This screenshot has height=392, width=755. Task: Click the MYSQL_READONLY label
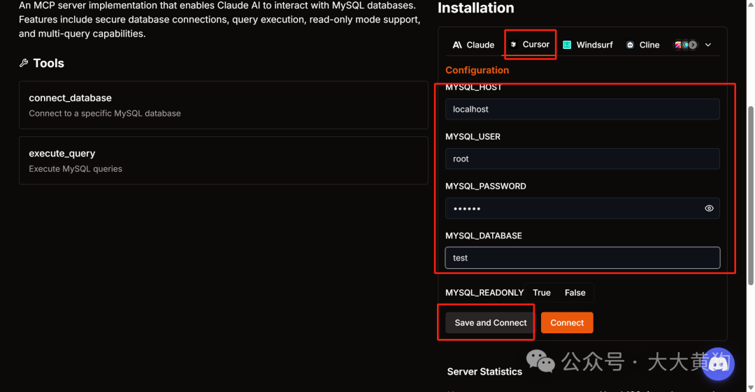point(484,293)
